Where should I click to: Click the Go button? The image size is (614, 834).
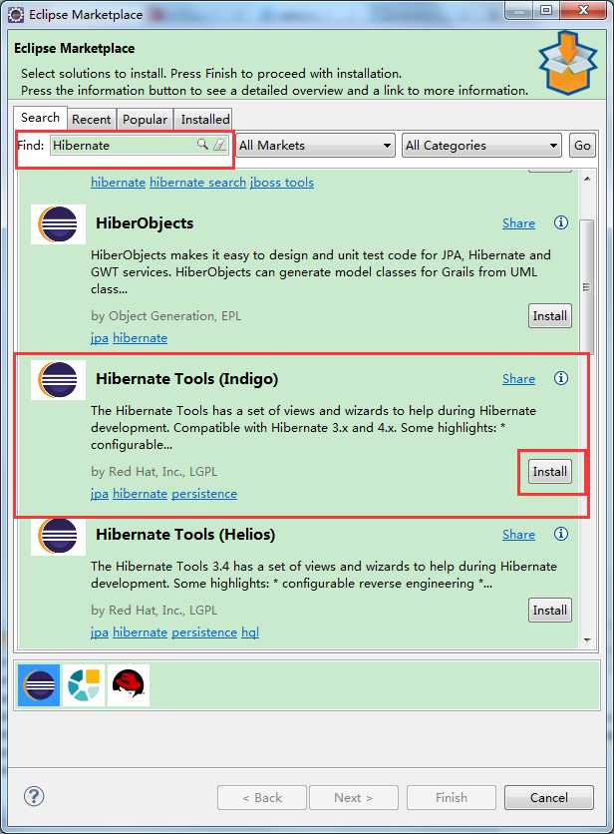click(x=582, y=146)
